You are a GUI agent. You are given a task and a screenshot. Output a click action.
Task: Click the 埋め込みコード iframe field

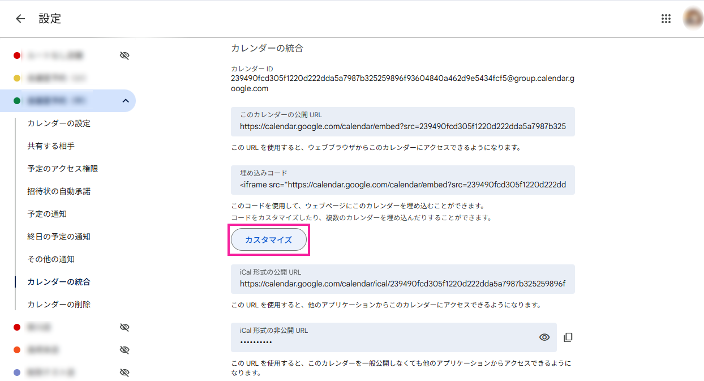tap(402, 185)
